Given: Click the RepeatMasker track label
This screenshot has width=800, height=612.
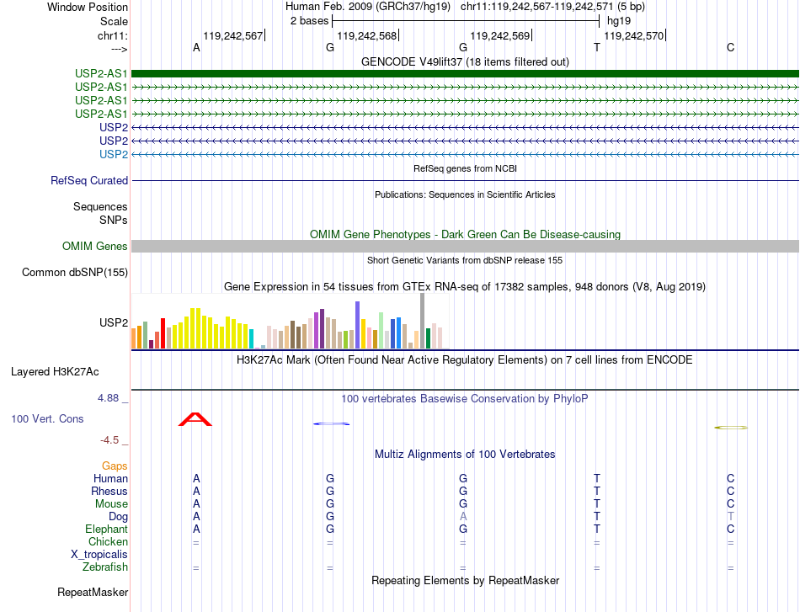Looking at the screenshot, I should [93, 592].
